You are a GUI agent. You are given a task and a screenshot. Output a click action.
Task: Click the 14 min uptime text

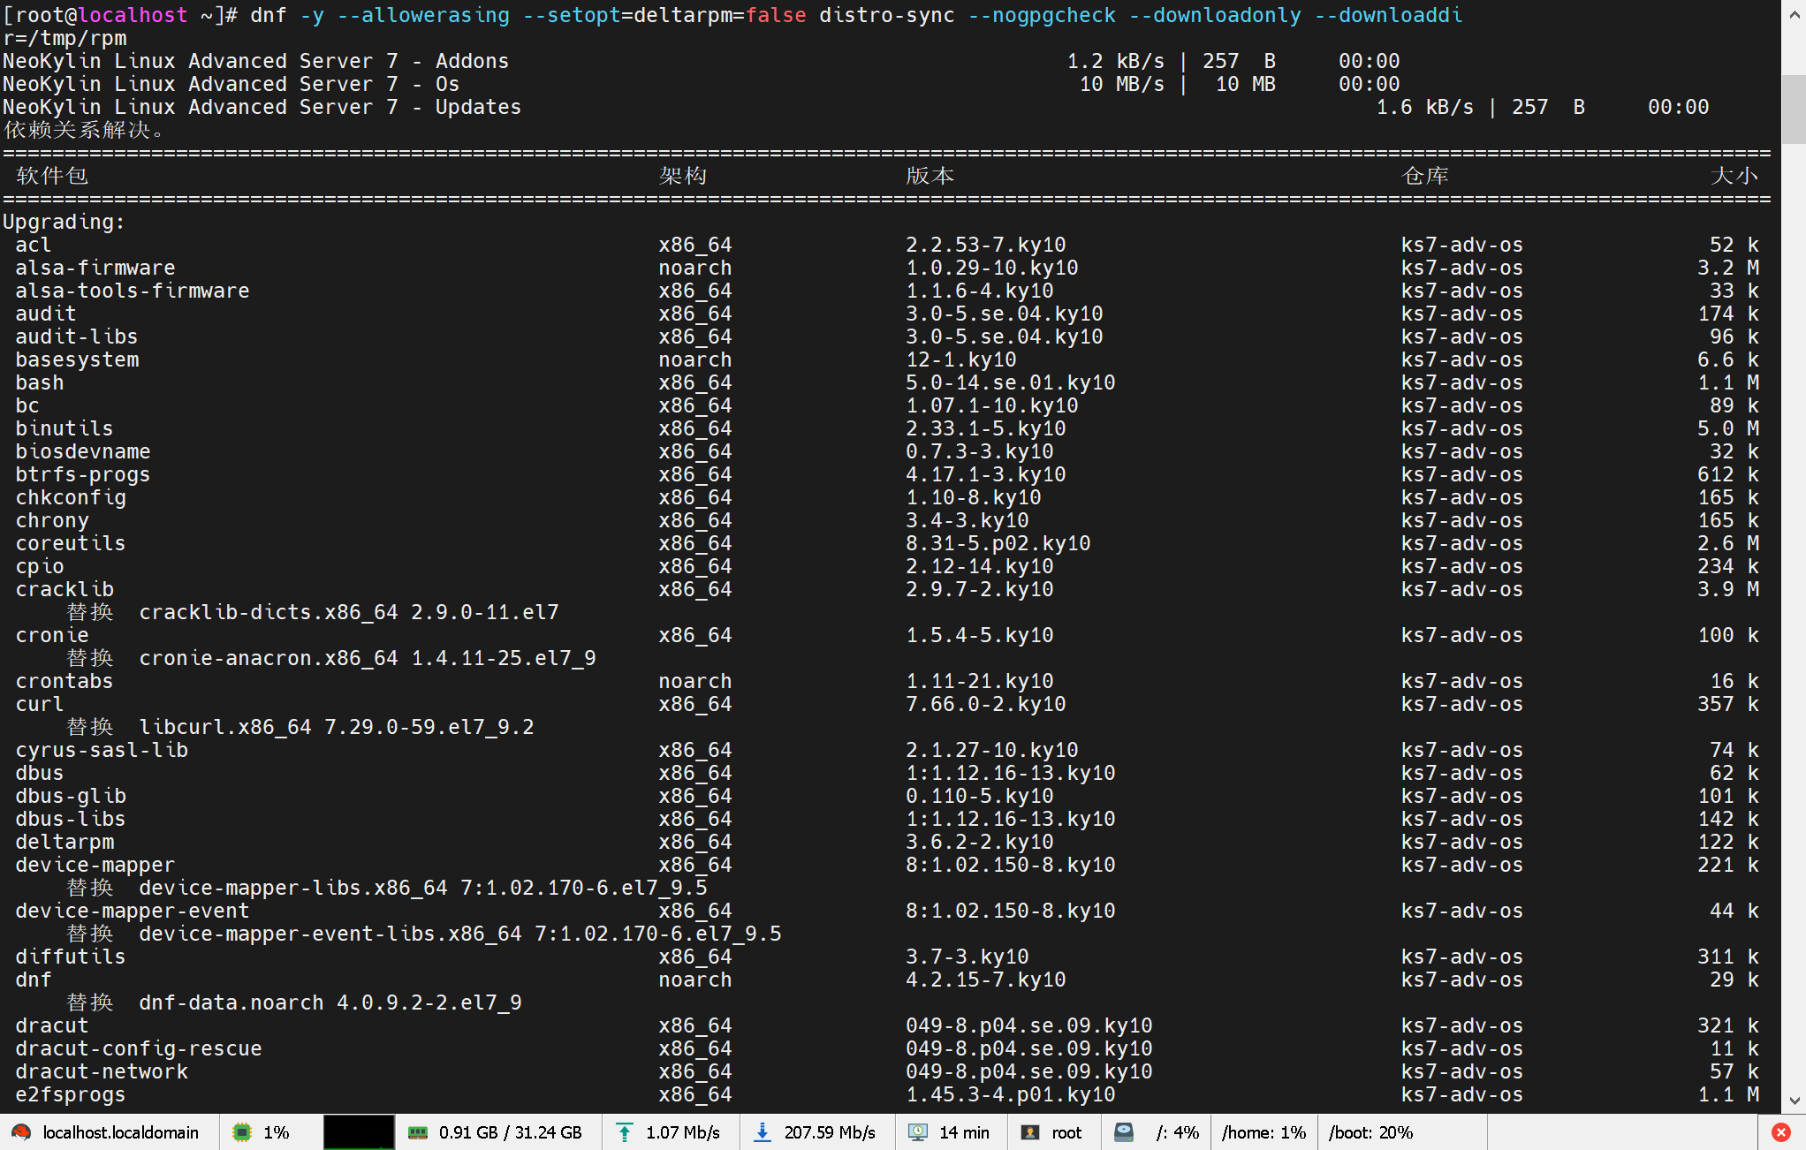(964, 1132)
